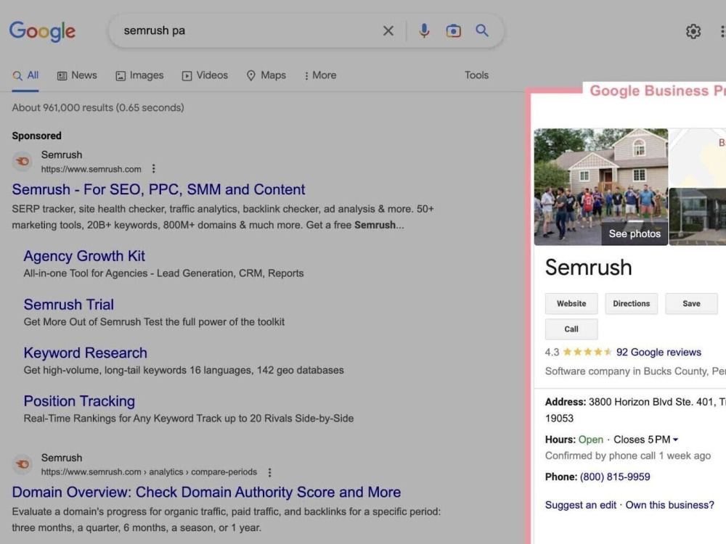Open the Semrush Trial sitelink
Screen dimensions: 726x544
click(x=68, y=305)
